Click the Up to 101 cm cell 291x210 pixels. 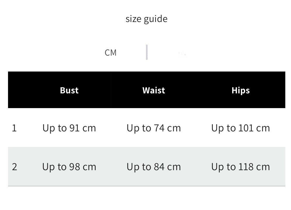[241, 128]
